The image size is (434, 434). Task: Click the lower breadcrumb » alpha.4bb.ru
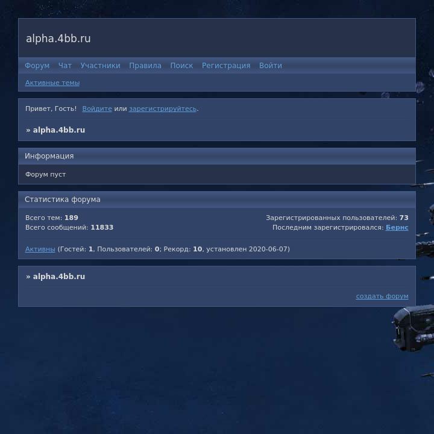55,277
